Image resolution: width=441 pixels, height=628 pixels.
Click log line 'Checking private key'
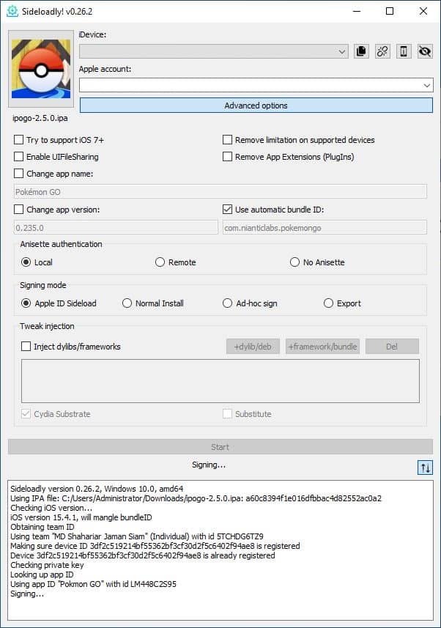click(47, 565)
